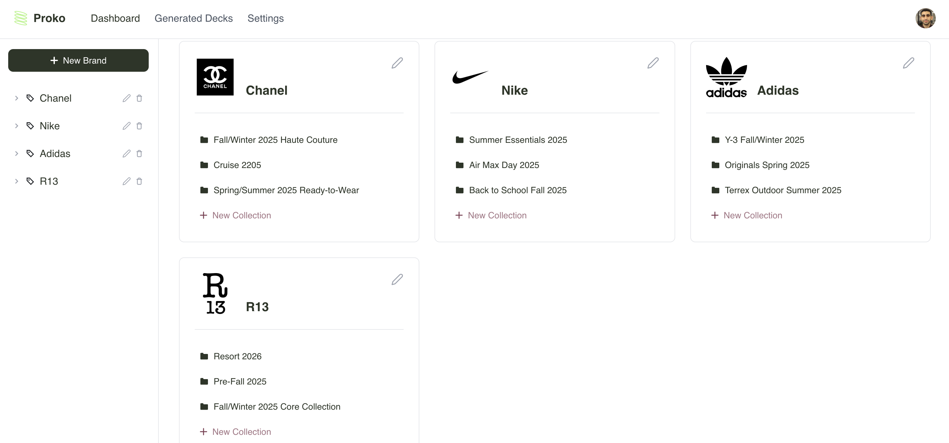Viewport: 949px width, 443px height.
Task: Delete the Nike brand from sidebar
Action: (139, 126)
